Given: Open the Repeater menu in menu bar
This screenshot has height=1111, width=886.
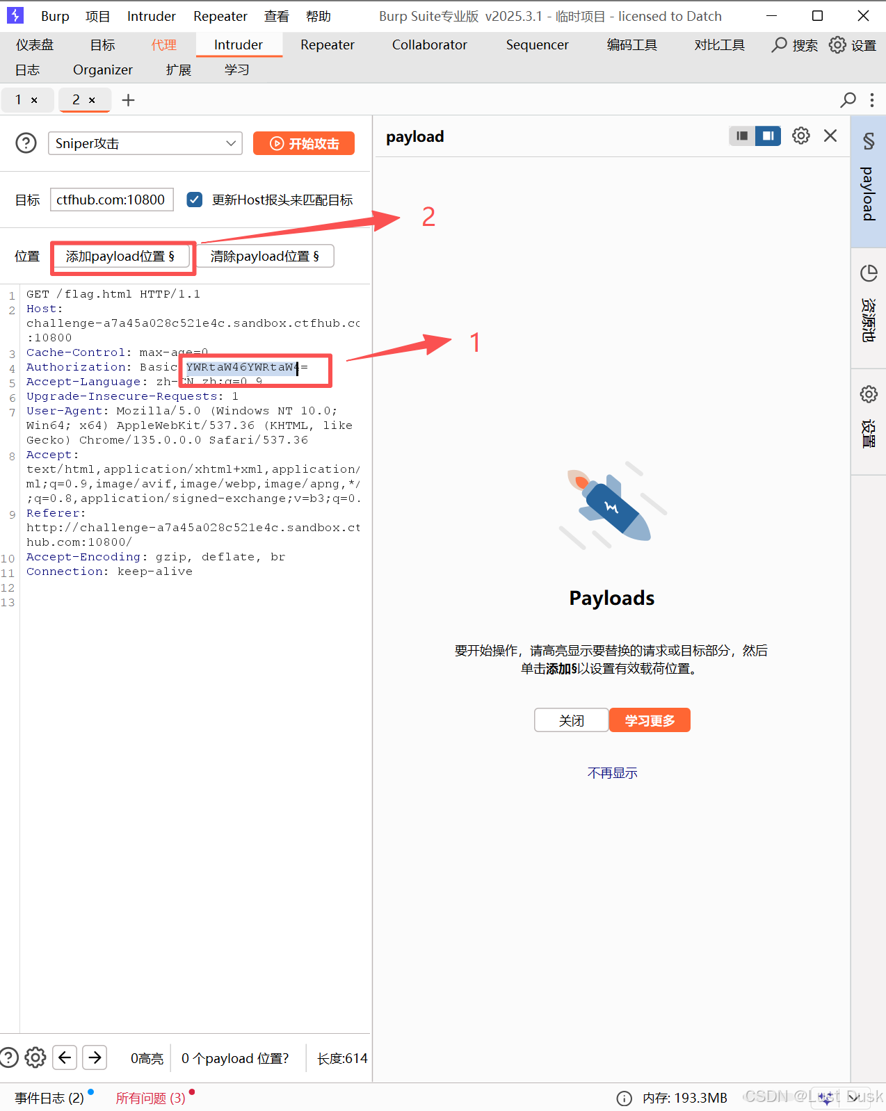Looking at the screenshot, I should point(220,16).
